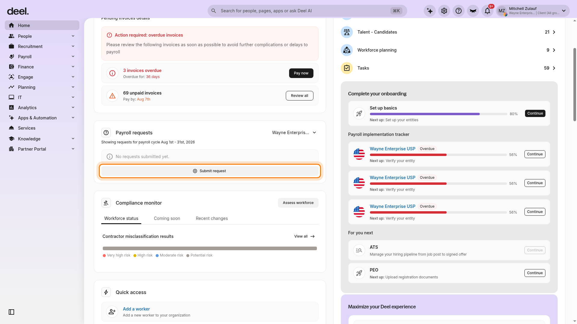
Task: Expand the Engage menu chevron
Action: coord(73,77)
